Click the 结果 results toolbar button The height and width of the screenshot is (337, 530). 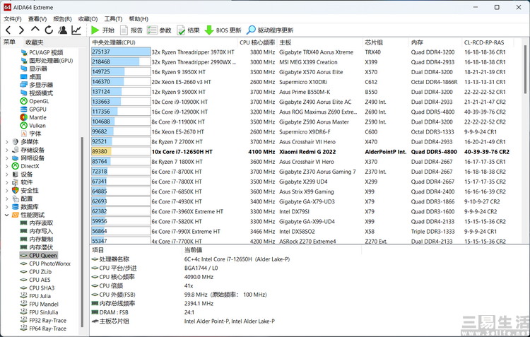tap(188, 30)
